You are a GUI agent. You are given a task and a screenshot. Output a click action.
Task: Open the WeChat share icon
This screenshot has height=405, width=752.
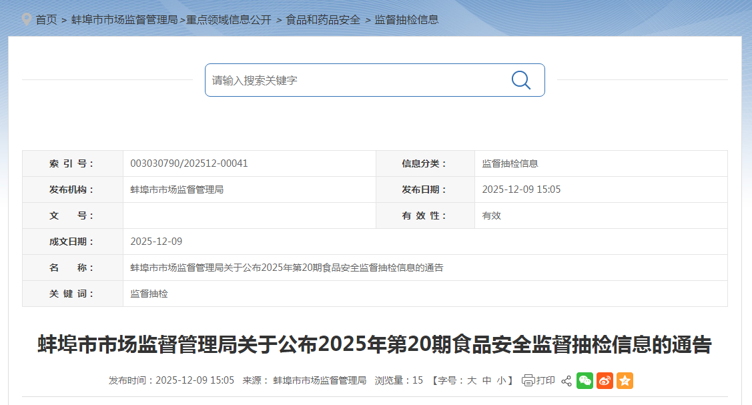(585, 380)
